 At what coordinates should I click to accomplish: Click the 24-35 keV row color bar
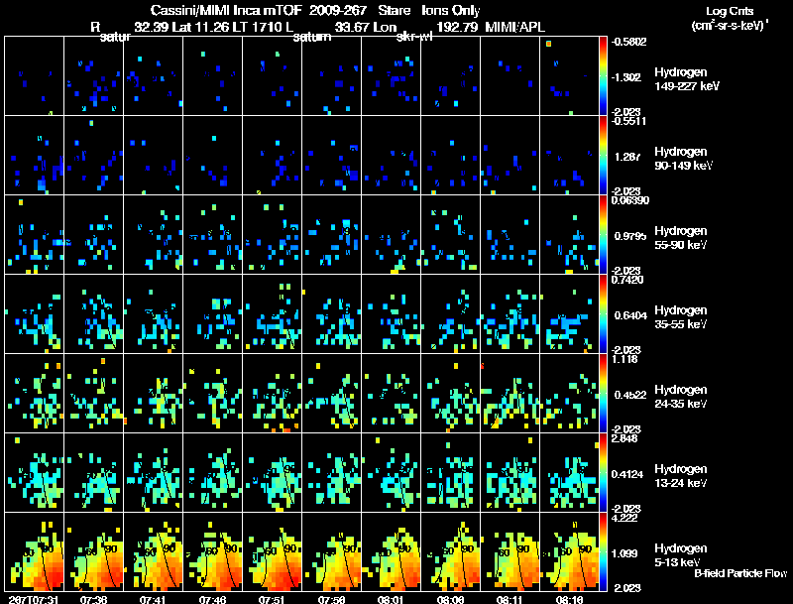click(x=603, y=394)
